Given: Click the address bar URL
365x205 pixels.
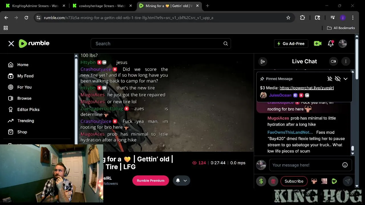Looking at the screenshot, I should [x=129, y=18].
